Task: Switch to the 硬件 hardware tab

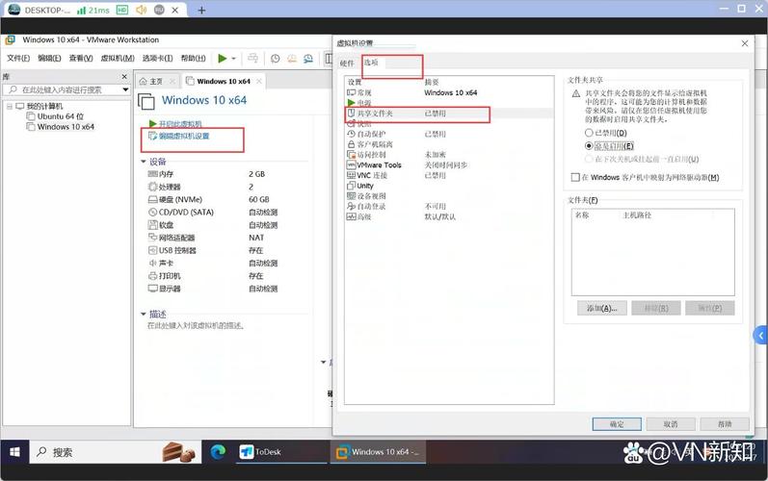Action: pyautogui.click(x=347, y=63)
